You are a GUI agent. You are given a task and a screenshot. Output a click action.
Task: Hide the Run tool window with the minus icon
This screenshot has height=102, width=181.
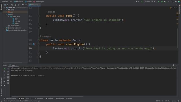click(177, 65)
